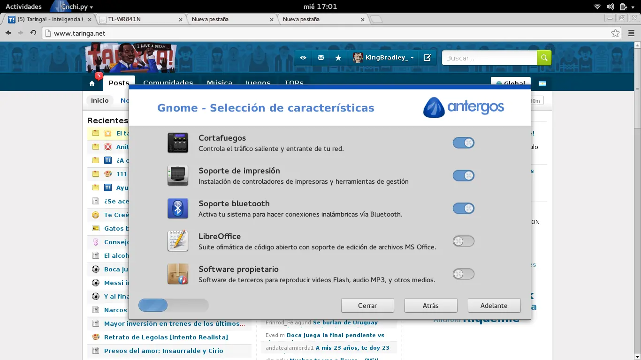The width and height of the screenshot is (641, 360).
Task: Click the Cerrar button
Action: [367, 305]
